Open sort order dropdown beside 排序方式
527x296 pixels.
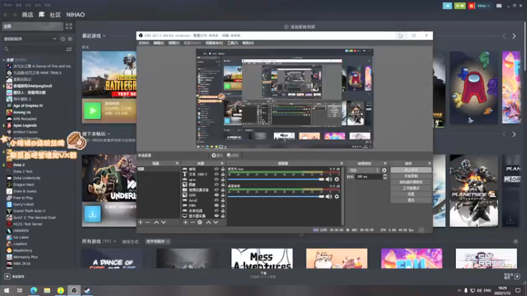157,241
